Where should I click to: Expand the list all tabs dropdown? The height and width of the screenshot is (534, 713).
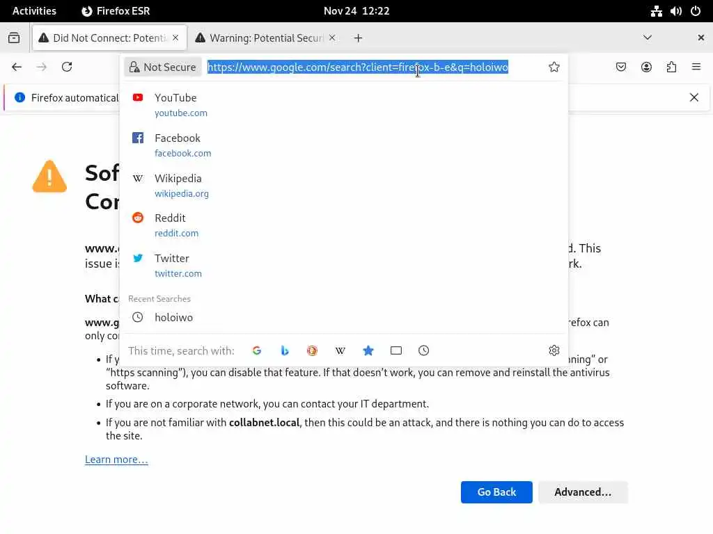click(648, 38)
